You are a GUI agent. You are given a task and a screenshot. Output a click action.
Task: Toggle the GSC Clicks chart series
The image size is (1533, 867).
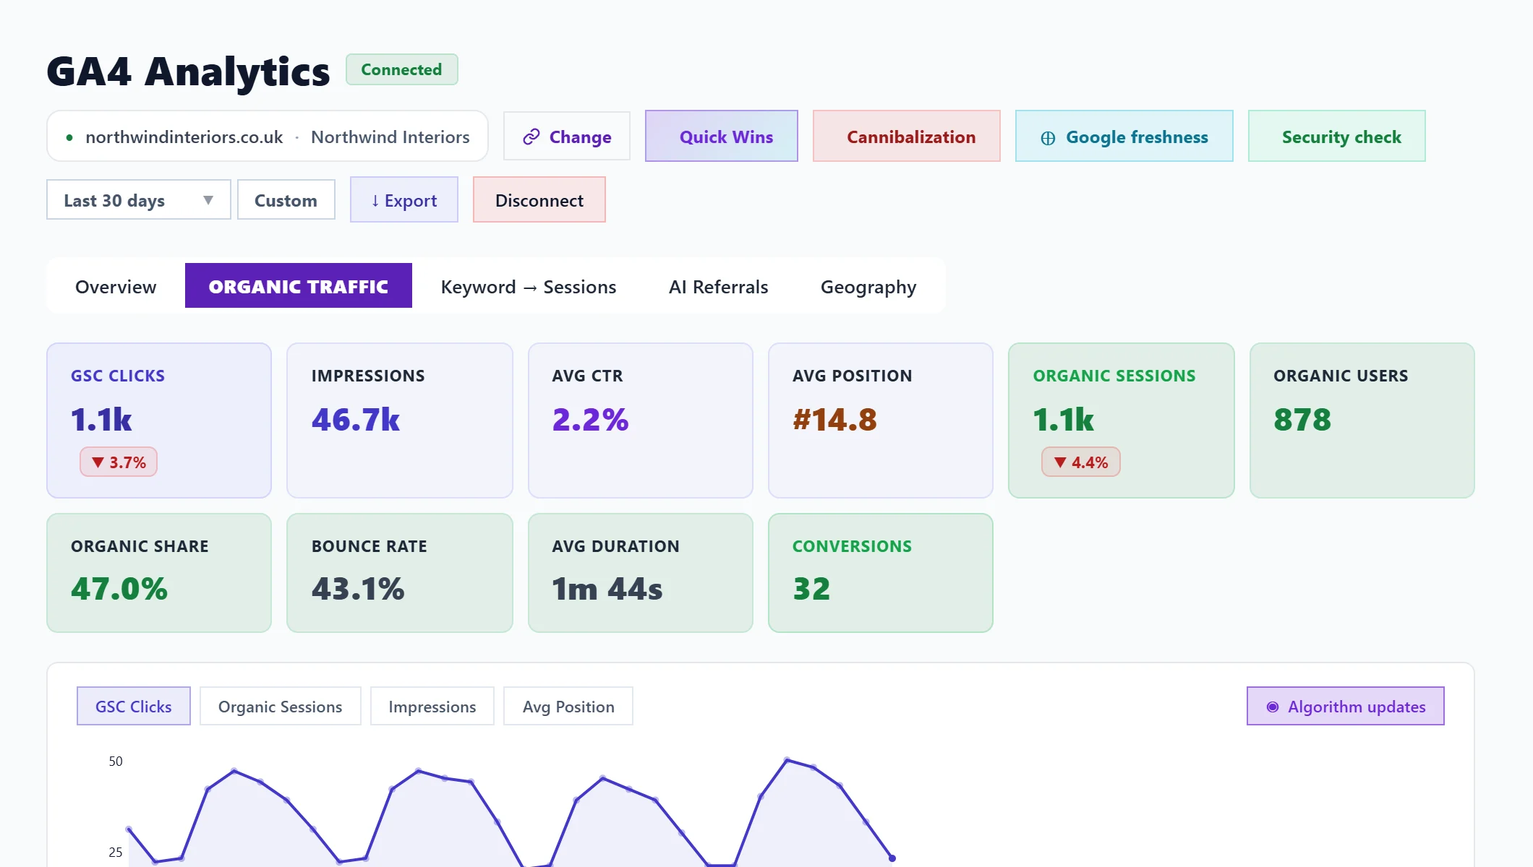coord(134,706)
